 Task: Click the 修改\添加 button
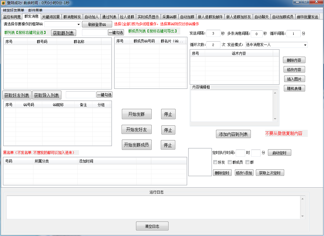tap(244, 173)
